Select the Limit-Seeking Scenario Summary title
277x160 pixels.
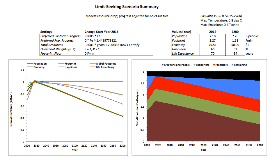127,6
